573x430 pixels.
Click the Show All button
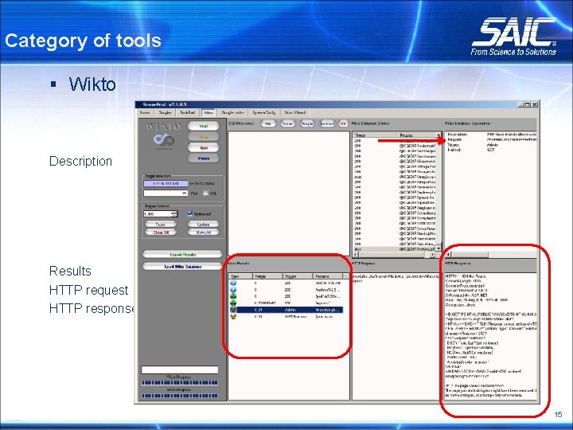tap(203, 233)
